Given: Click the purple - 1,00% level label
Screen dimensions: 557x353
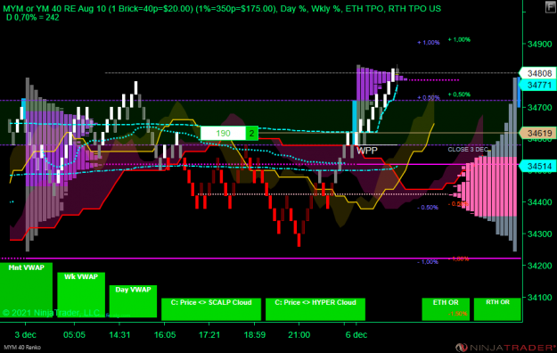Looking at the screenshot, I should [428, 262].
